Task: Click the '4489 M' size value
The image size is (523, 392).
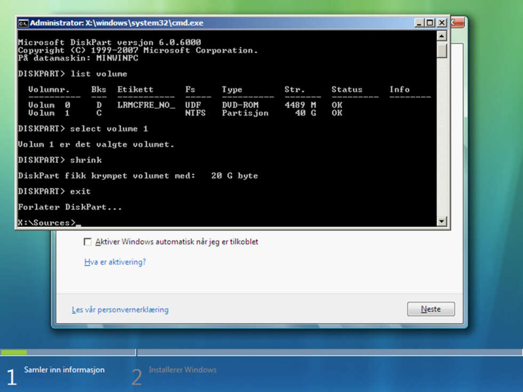Action: [300, 105]
